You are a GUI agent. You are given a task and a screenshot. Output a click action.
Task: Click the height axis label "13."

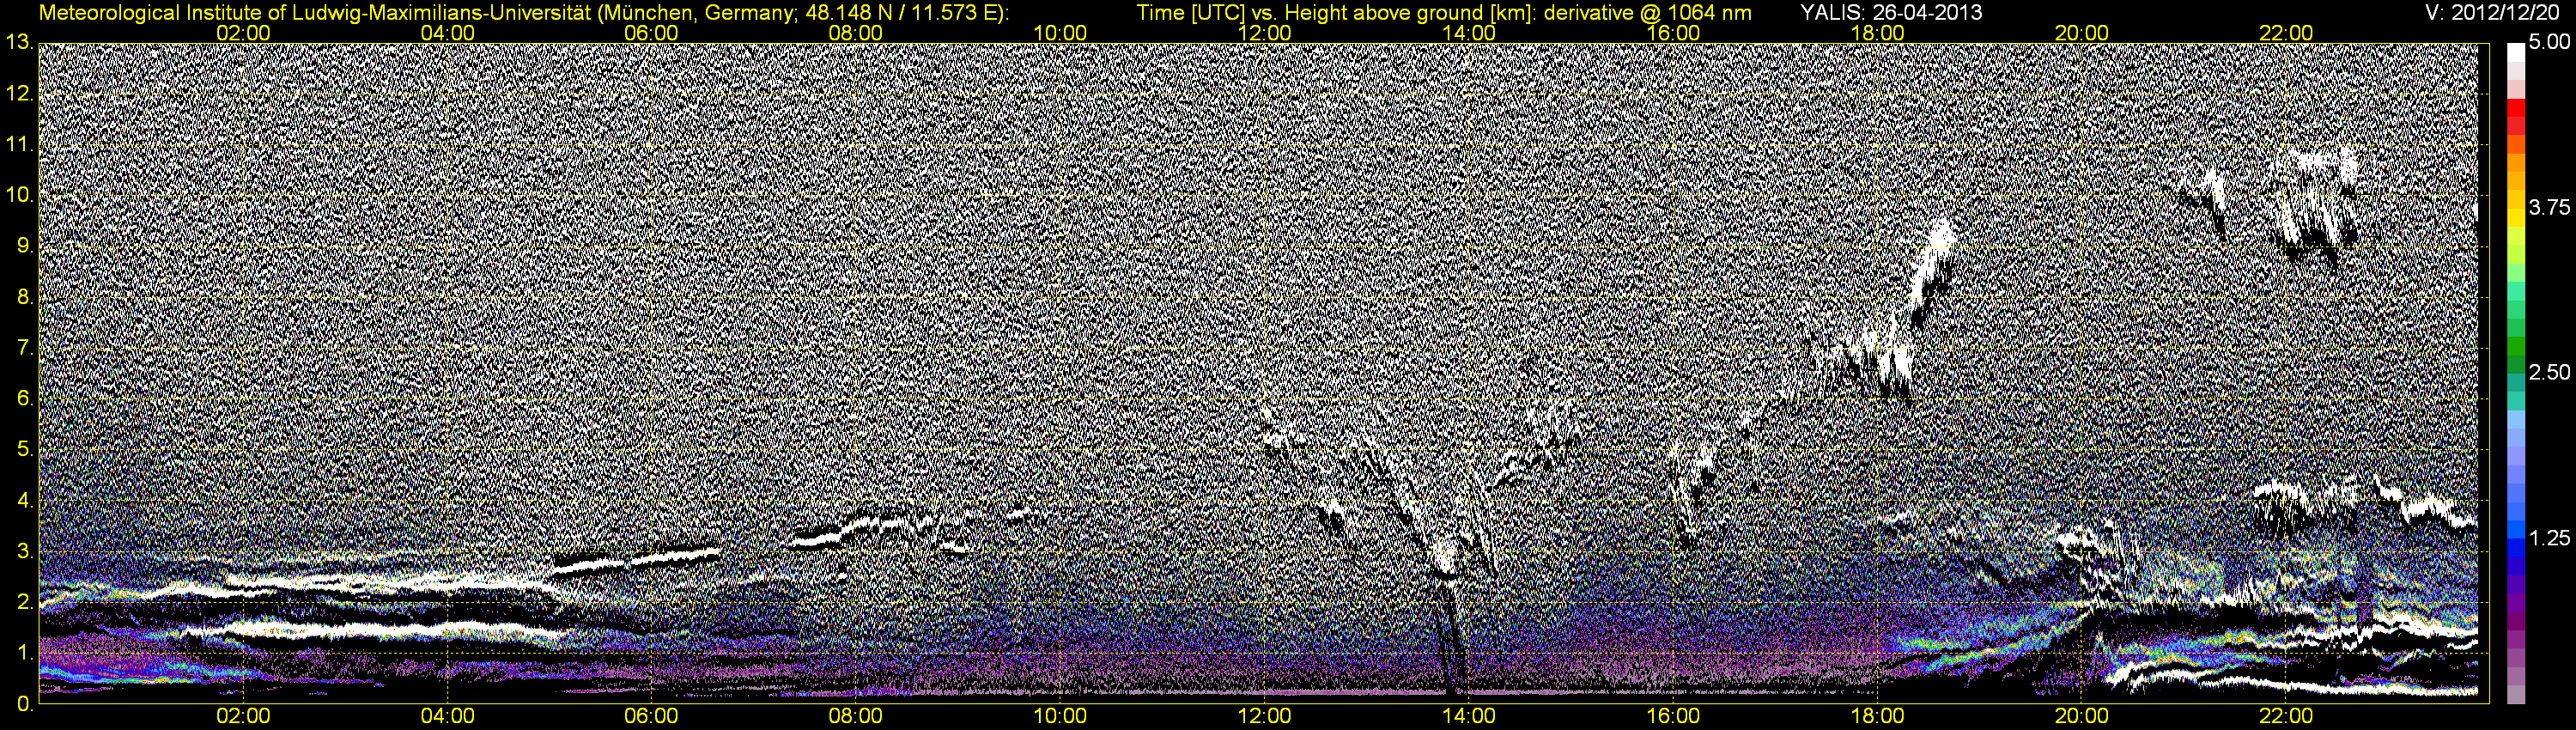point(19,42)
